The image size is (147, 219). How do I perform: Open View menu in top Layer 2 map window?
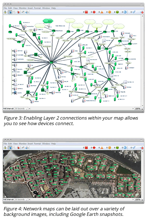coord(15,8)
